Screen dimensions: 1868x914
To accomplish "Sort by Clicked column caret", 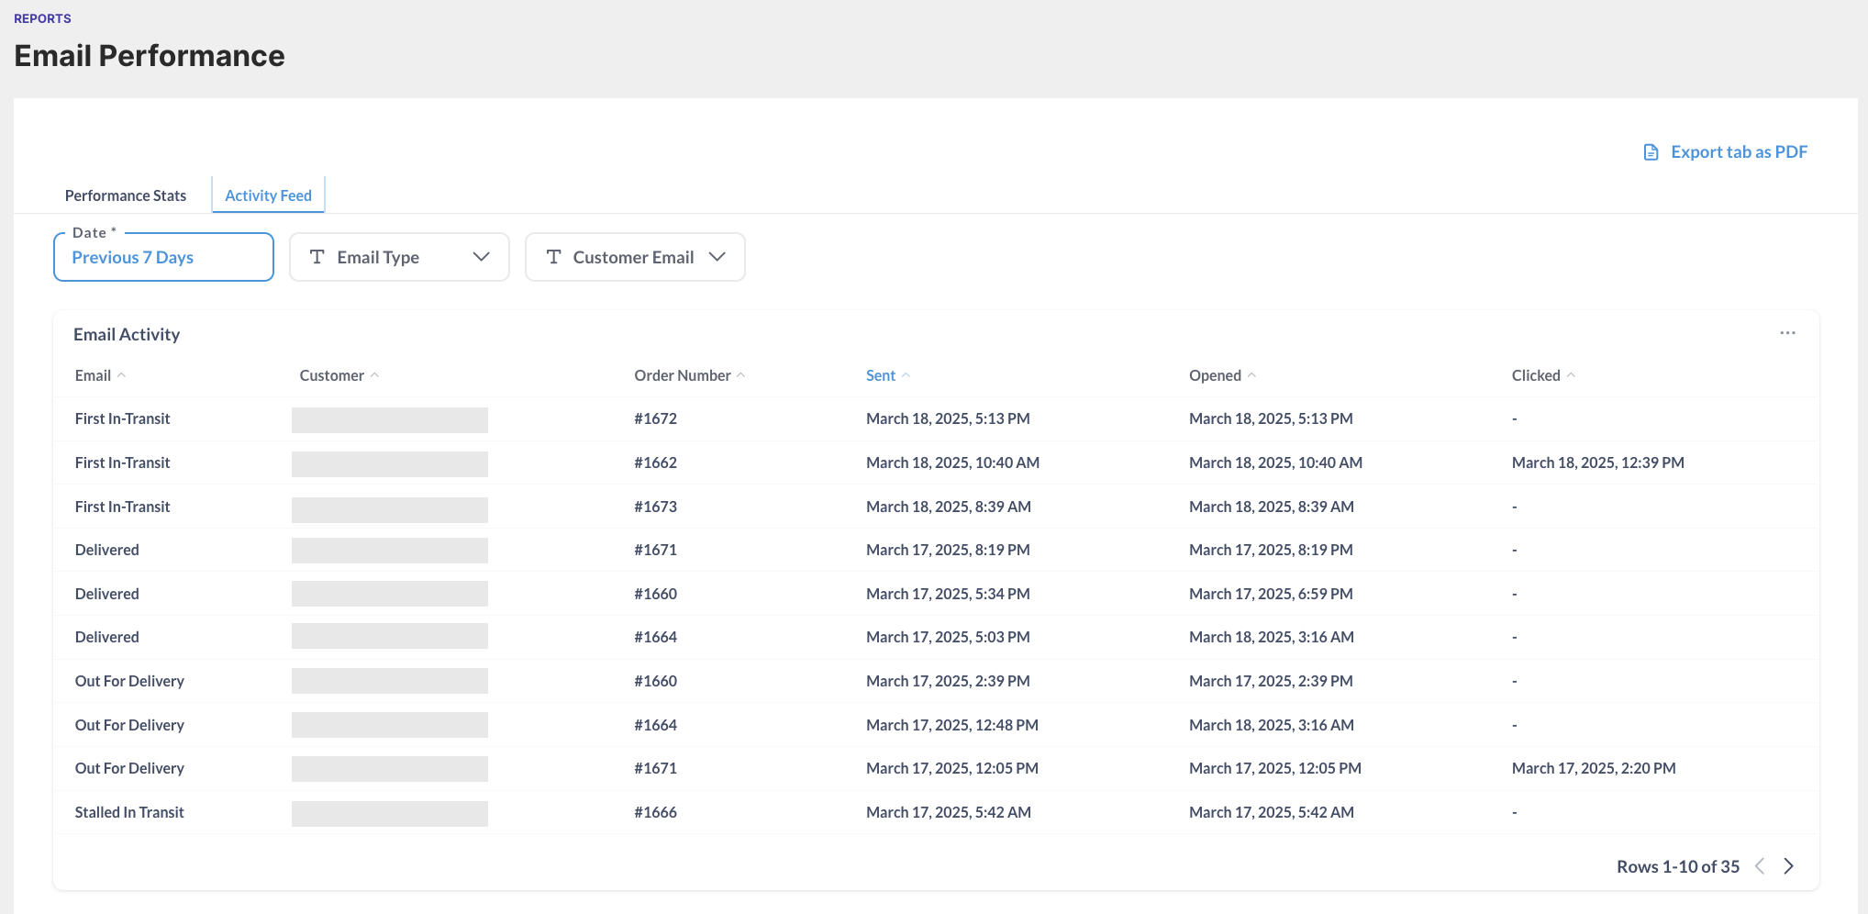I will (1571, 375).
